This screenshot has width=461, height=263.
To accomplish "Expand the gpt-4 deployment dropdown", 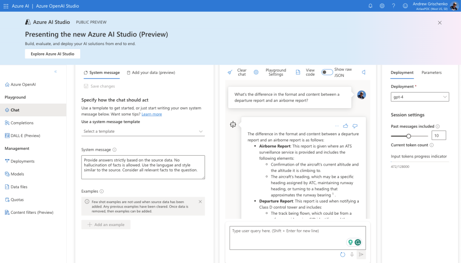I will coord(420,97).
